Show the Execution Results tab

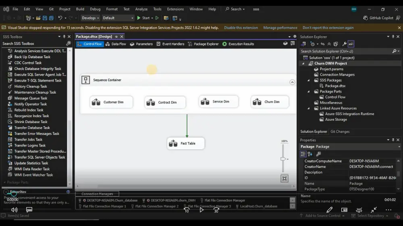(238, 44)
